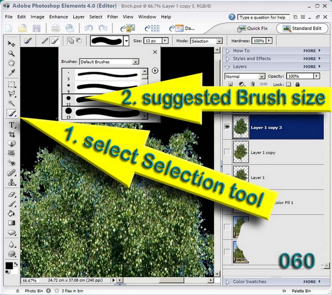This screenshot has width=332, height=295.
Task: Select the Type tool
Action: pos(12,125)
